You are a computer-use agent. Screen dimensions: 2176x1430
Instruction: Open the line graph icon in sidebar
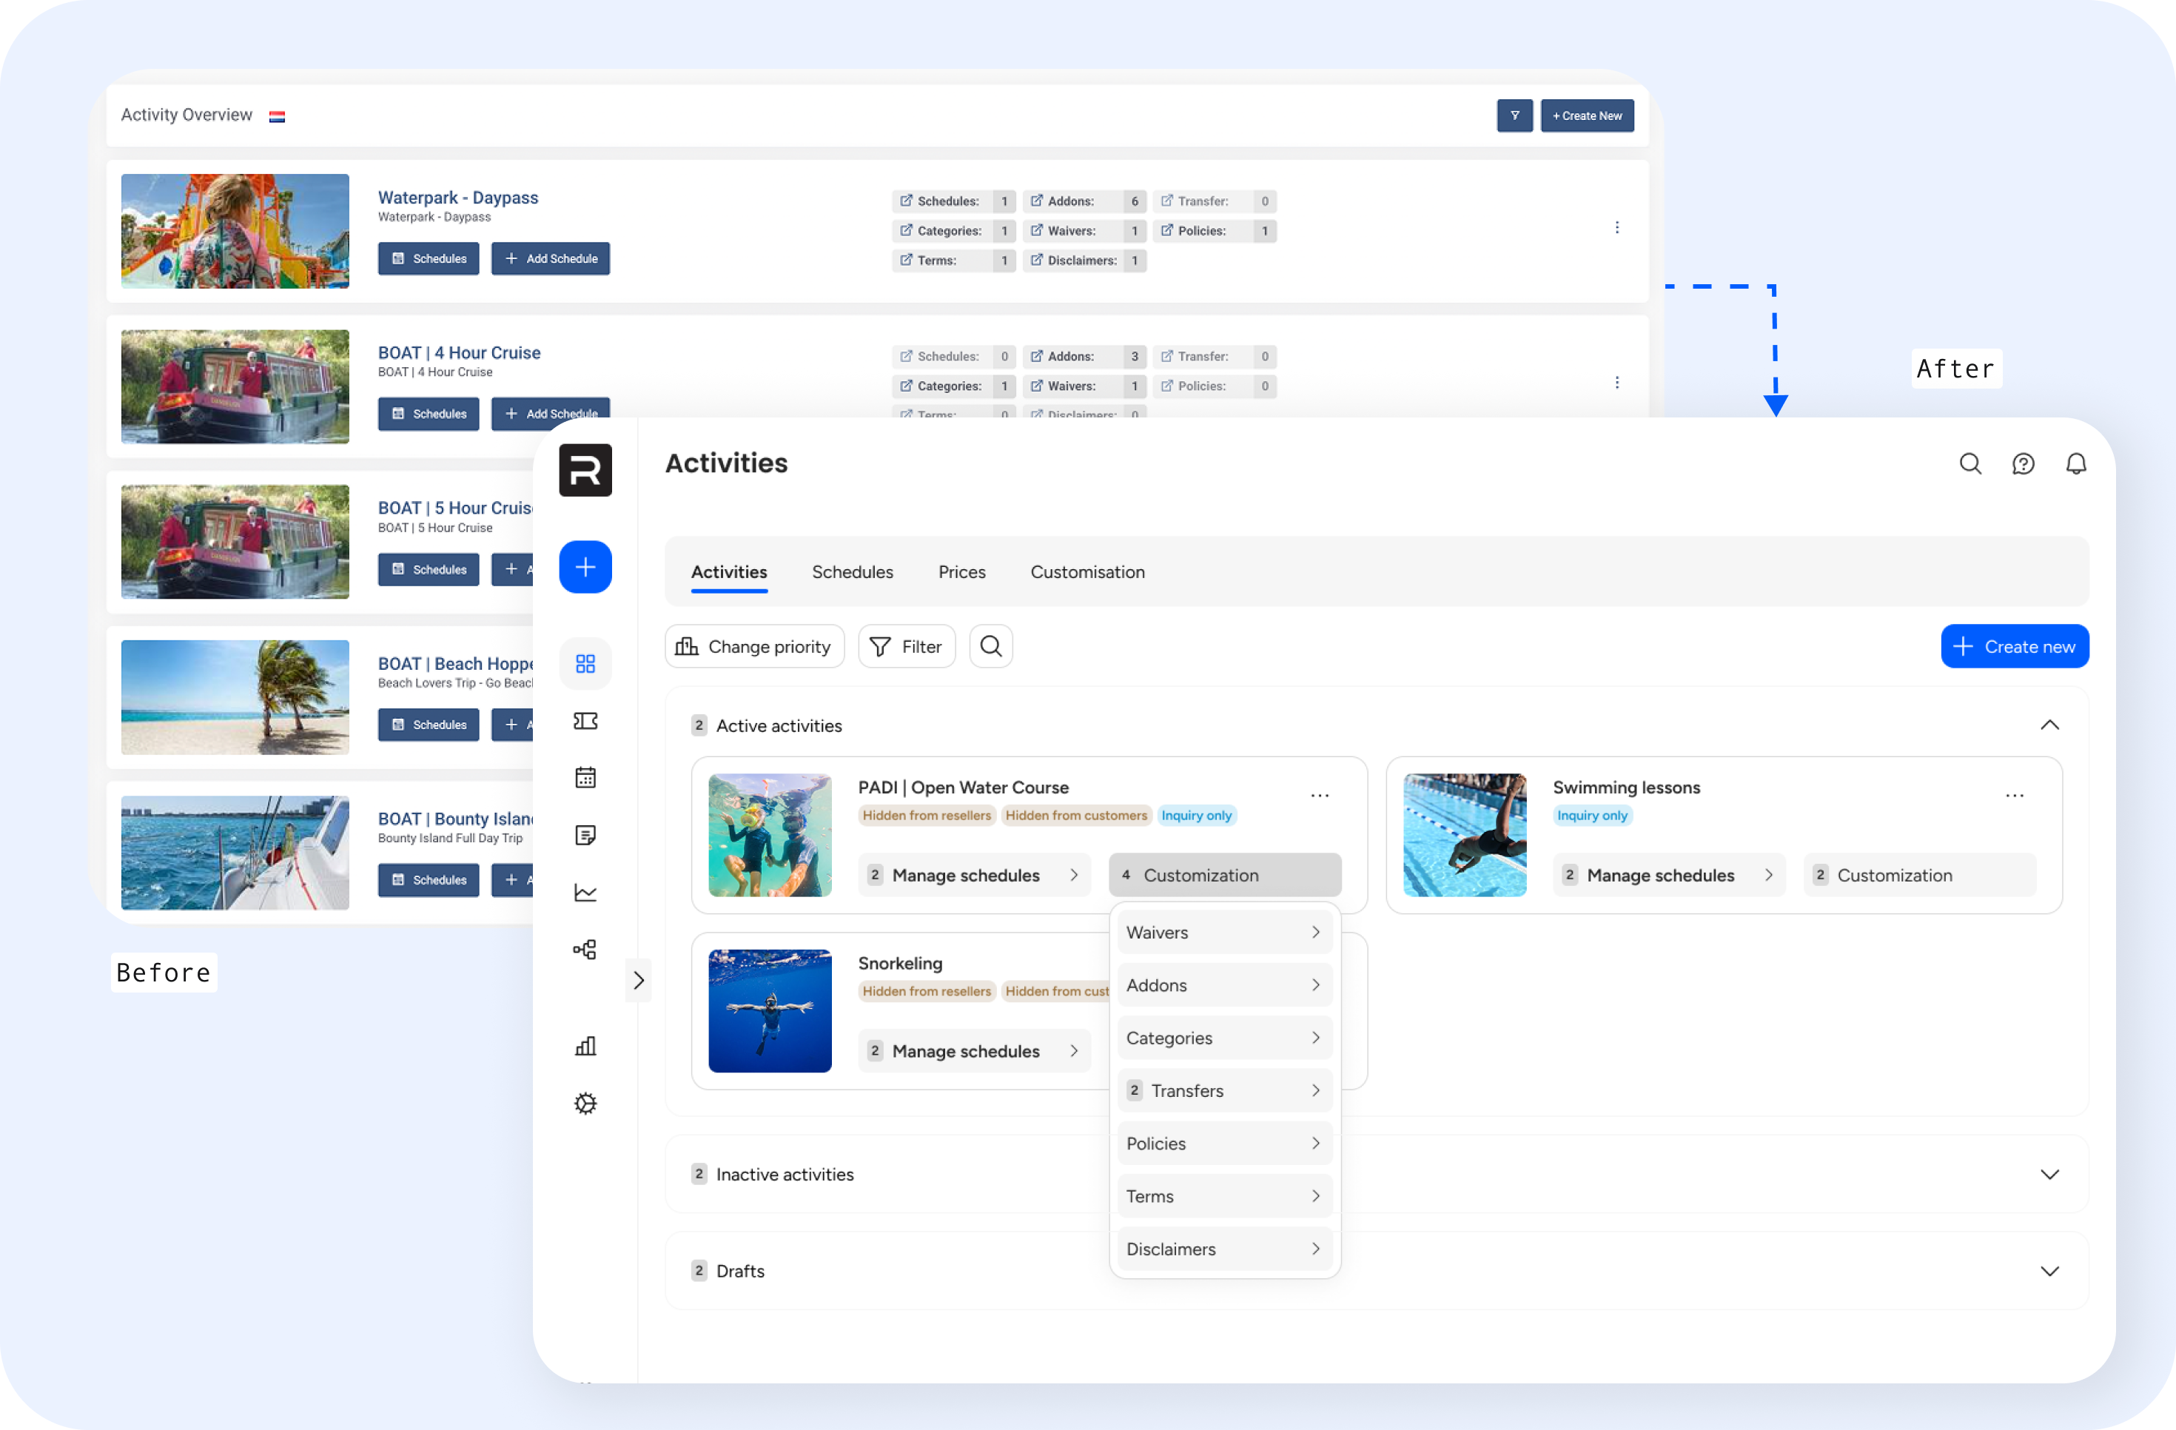[x=585, y=893]
